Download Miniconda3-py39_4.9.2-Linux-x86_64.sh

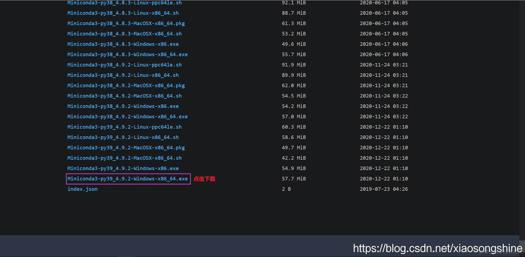123,137
